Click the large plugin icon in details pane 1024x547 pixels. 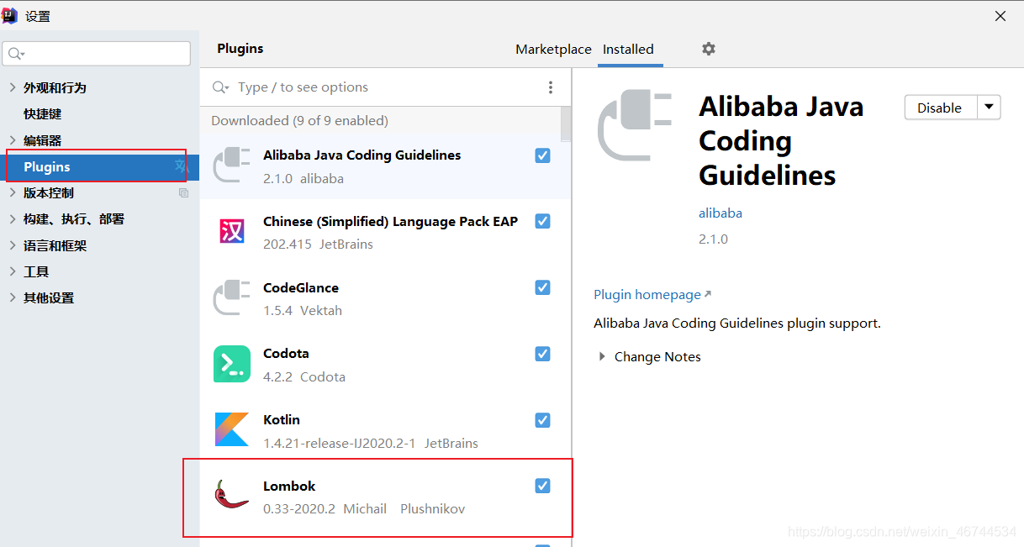(635, 126)
